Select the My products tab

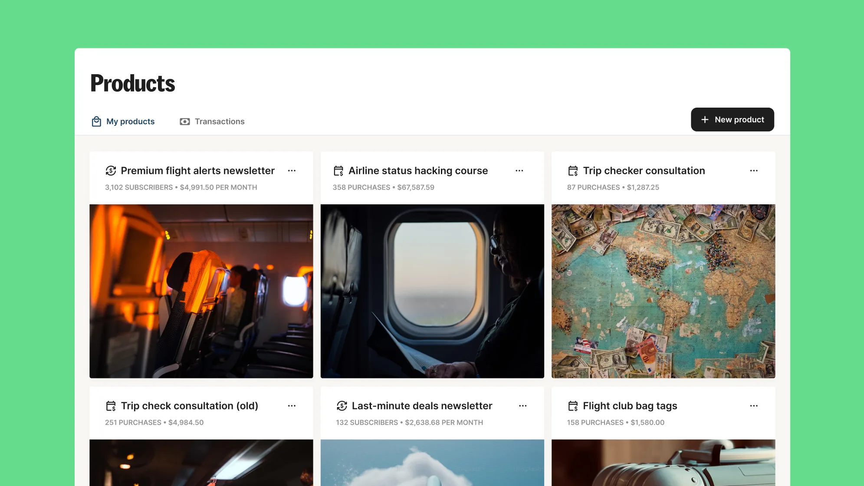pyautogui.click(x=130, y=121)
